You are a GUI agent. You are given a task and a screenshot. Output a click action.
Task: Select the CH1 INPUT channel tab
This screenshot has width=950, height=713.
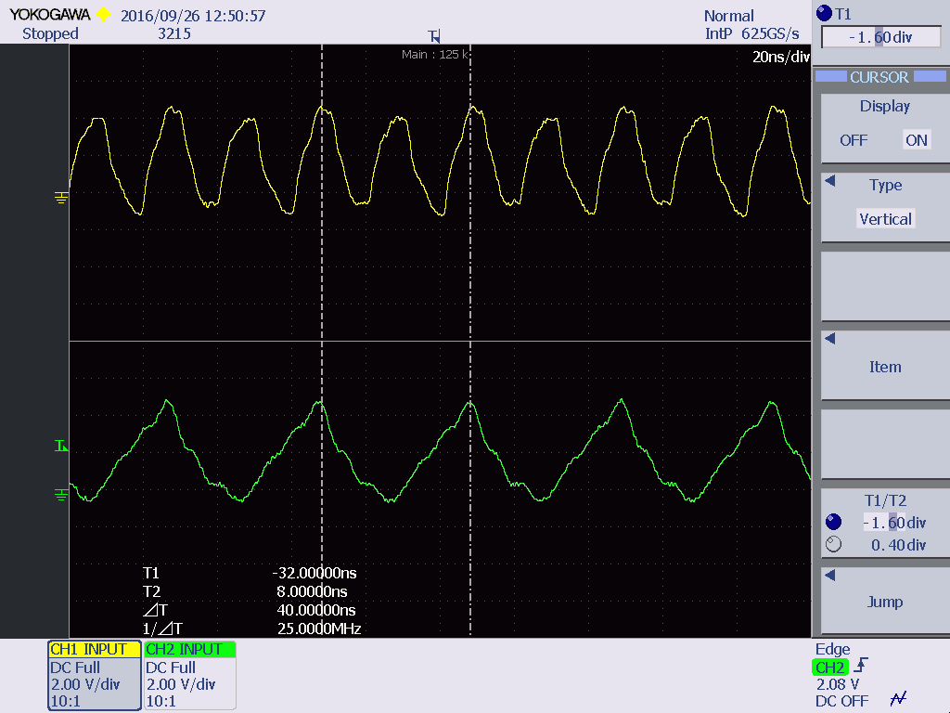tap(94, 649)
